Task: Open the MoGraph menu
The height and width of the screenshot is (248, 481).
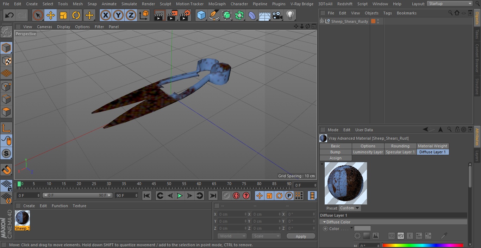Action: (217, 4)
